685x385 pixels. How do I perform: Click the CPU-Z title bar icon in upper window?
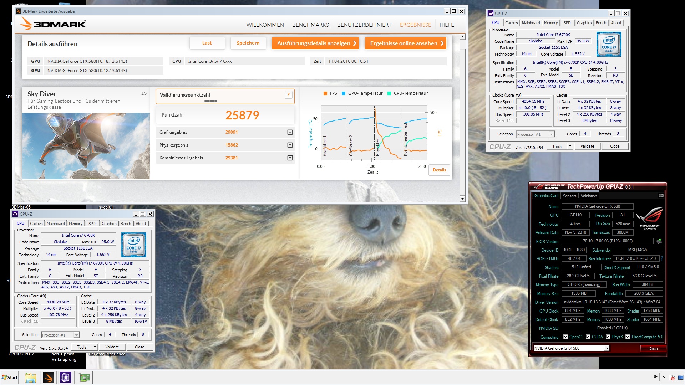491,13
